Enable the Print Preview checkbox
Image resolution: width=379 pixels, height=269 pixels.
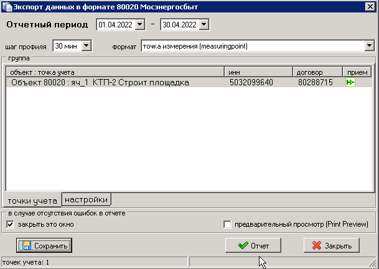[x=227, y=224]
